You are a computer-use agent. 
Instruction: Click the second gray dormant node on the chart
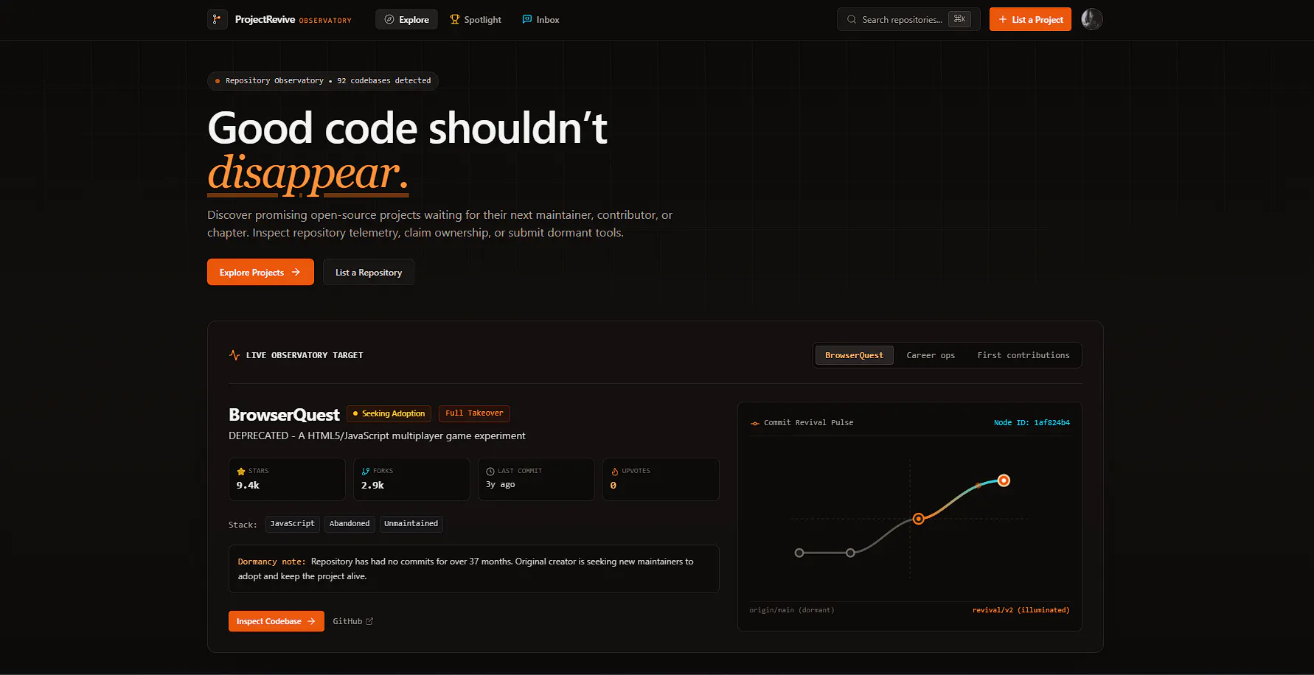point(850,553)
